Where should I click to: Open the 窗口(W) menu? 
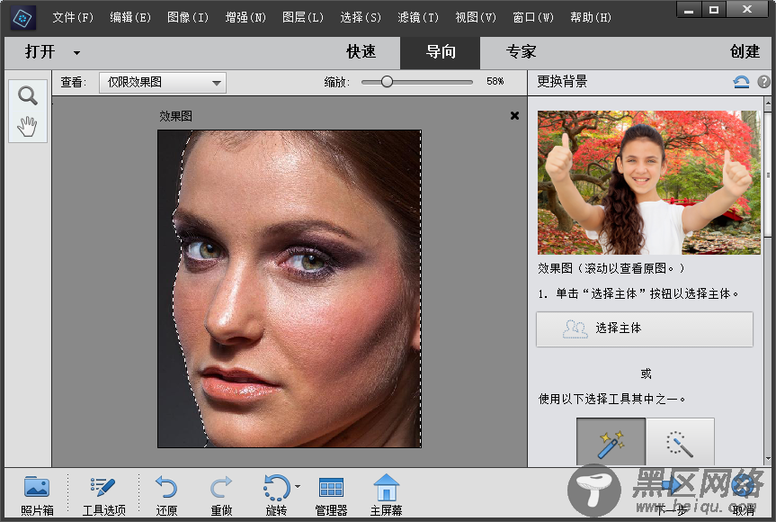pos(533,18)
